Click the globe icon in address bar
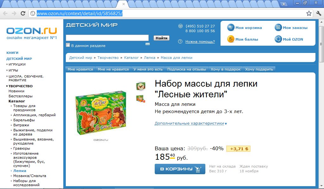 33,14
